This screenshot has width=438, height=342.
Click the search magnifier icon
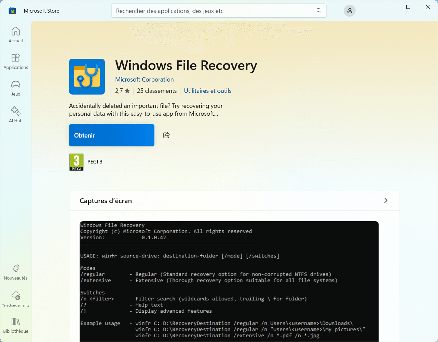(x=319, y=11)
